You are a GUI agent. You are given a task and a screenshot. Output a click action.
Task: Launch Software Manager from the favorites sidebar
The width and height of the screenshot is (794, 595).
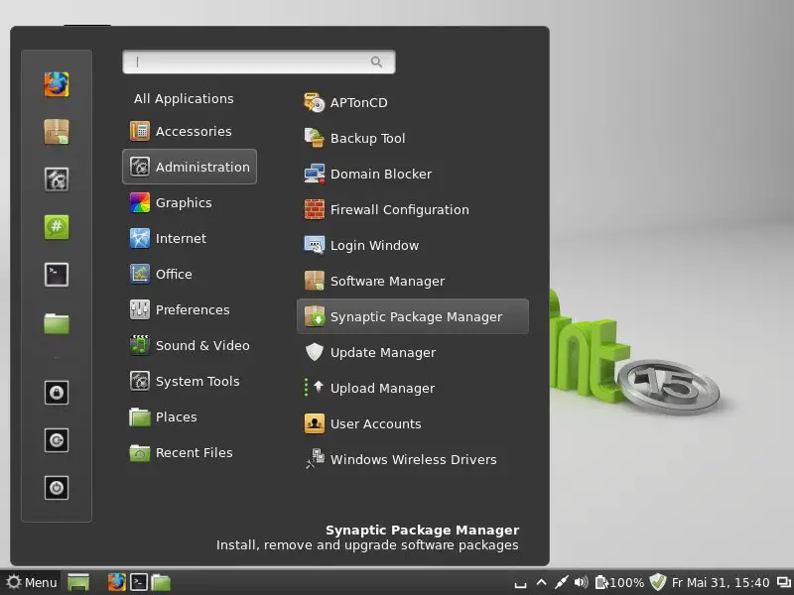click(x=57, y=132)
